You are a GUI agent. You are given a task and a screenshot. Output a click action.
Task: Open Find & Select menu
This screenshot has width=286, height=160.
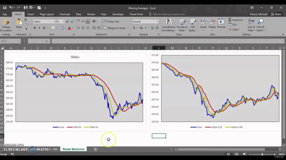point(260,25)
